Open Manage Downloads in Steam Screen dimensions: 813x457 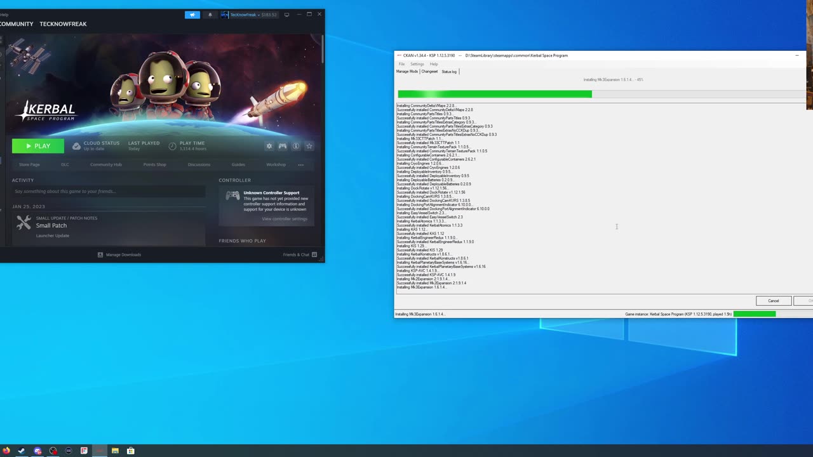click(123, 255)
